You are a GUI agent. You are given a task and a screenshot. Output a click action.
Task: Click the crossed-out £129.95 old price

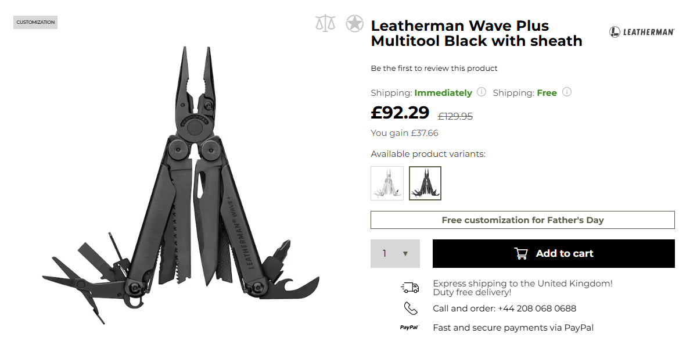455,116
